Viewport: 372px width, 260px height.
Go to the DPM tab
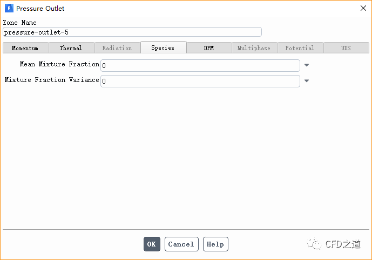coord(209,48)
